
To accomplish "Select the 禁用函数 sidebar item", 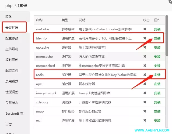I will (12, 81).
